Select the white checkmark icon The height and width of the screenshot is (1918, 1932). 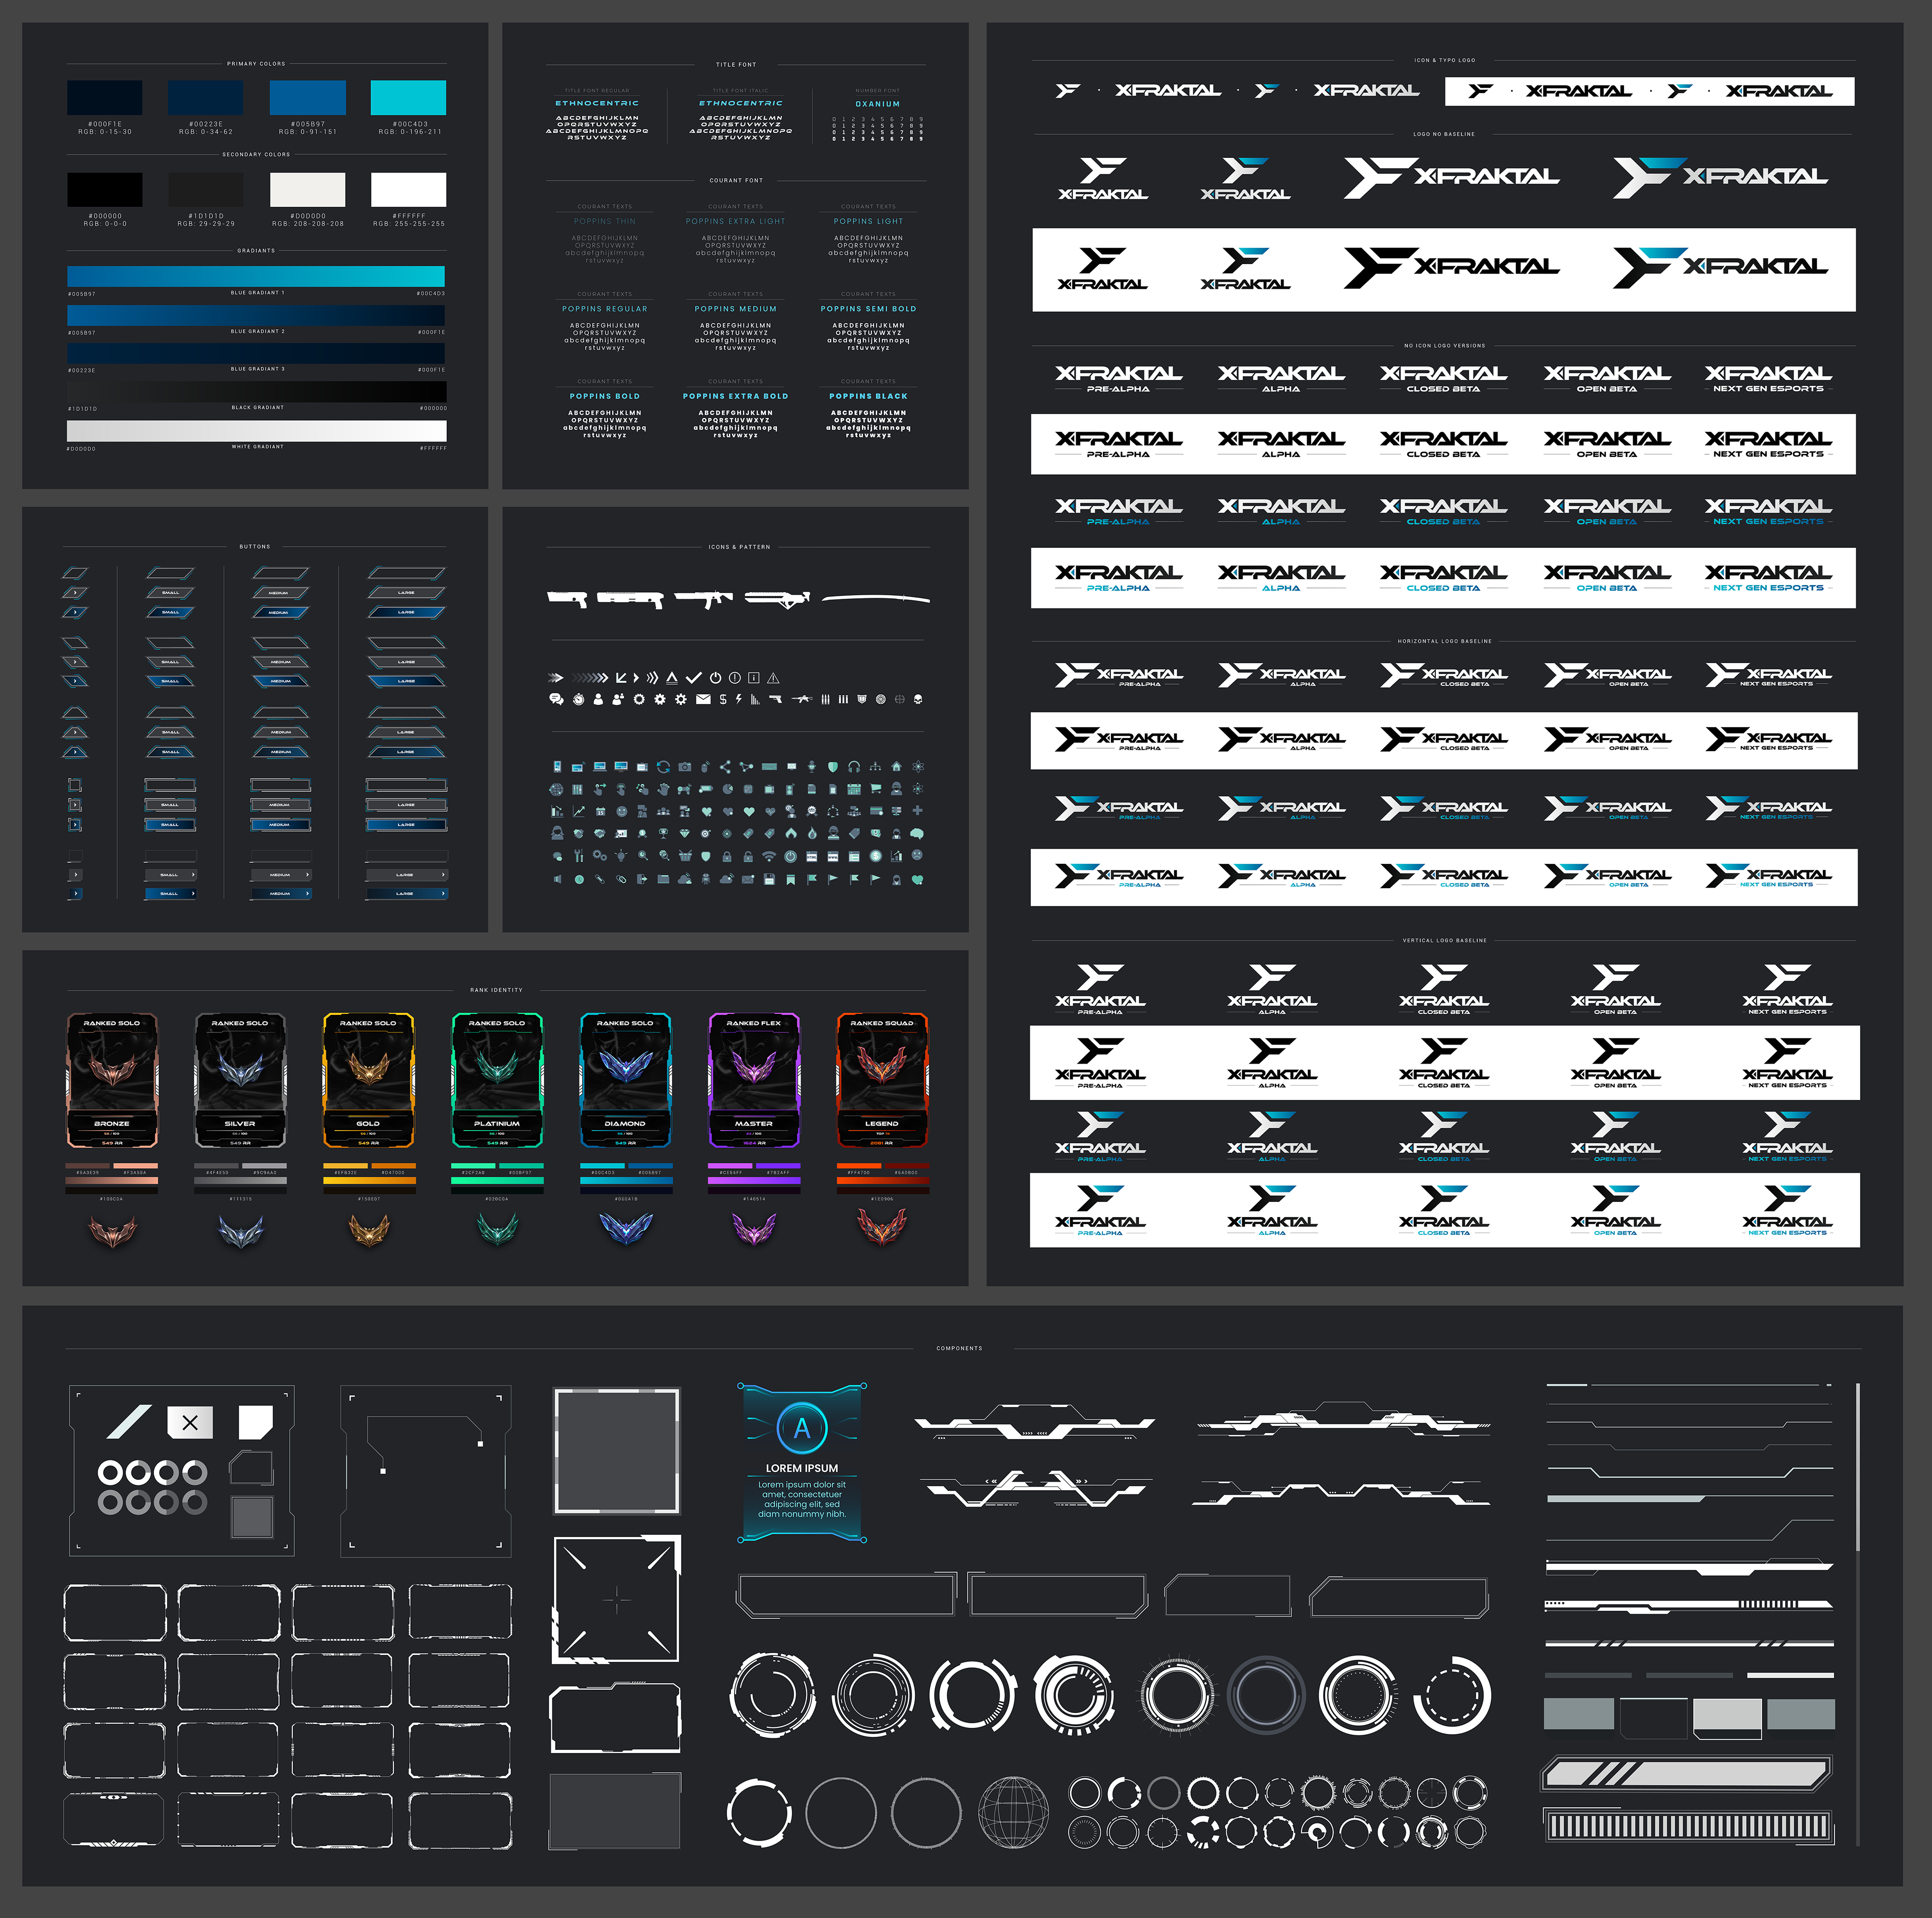(694, 678)
